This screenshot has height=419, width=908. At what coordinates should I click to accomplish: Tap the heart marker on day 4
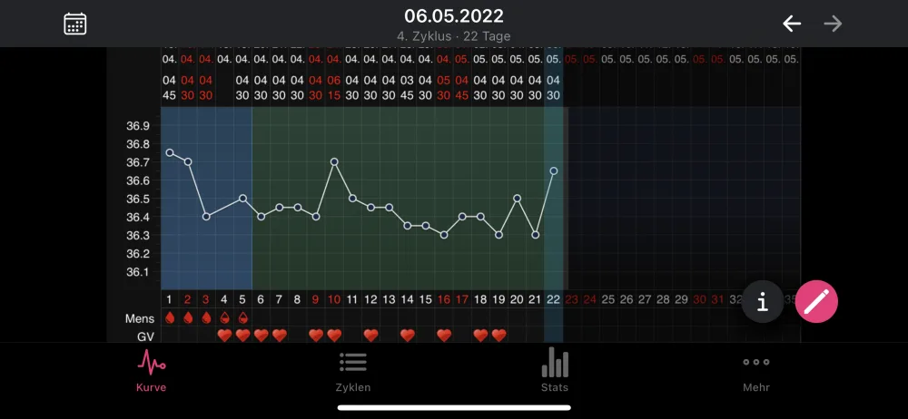tap(224, 335)
